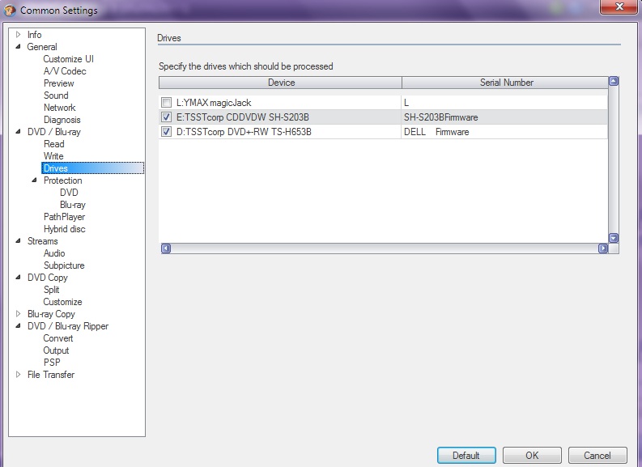Select Sound in the settings tree

[56, 96]
